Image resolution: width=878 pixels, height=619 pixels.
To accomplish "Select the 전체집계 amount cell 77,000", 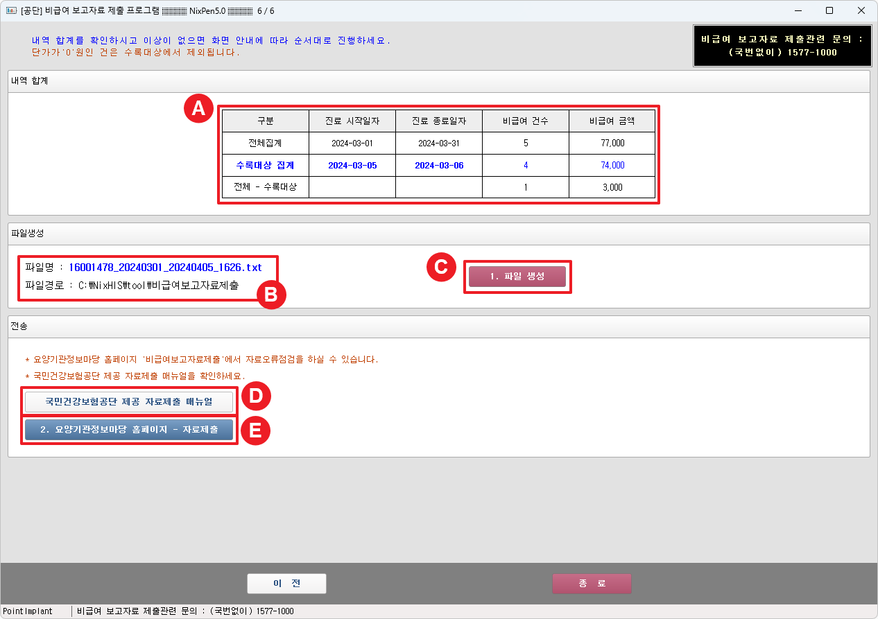I will pos(612,143).
